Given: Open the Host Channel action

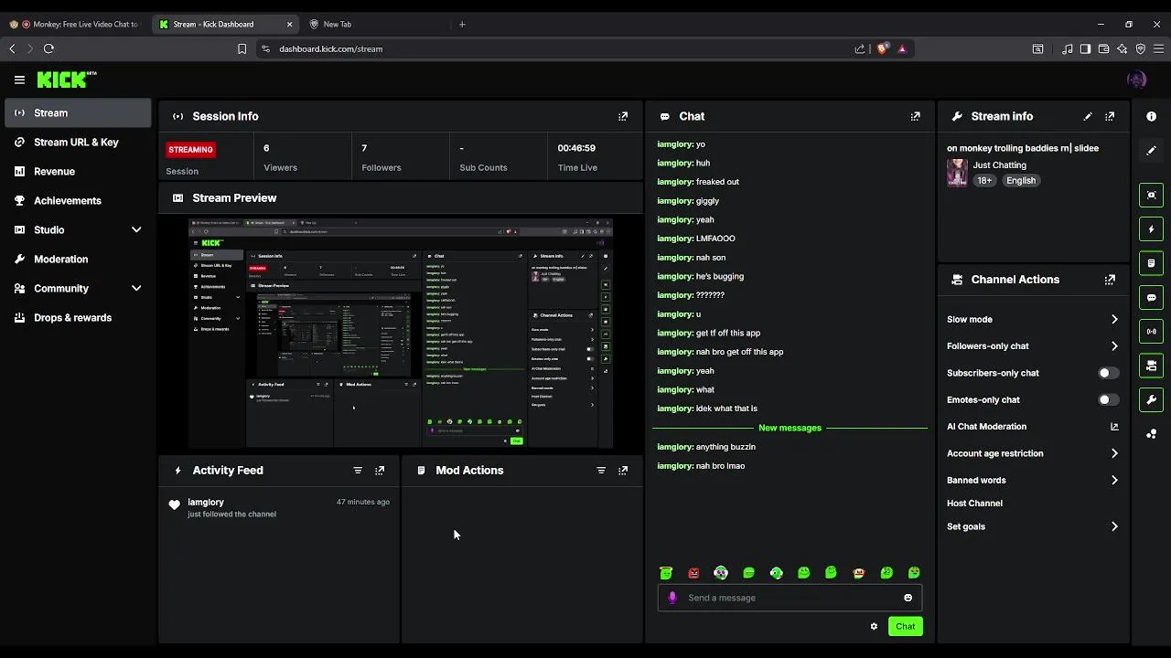Looking at the screenshot, I should click(974, 503).
